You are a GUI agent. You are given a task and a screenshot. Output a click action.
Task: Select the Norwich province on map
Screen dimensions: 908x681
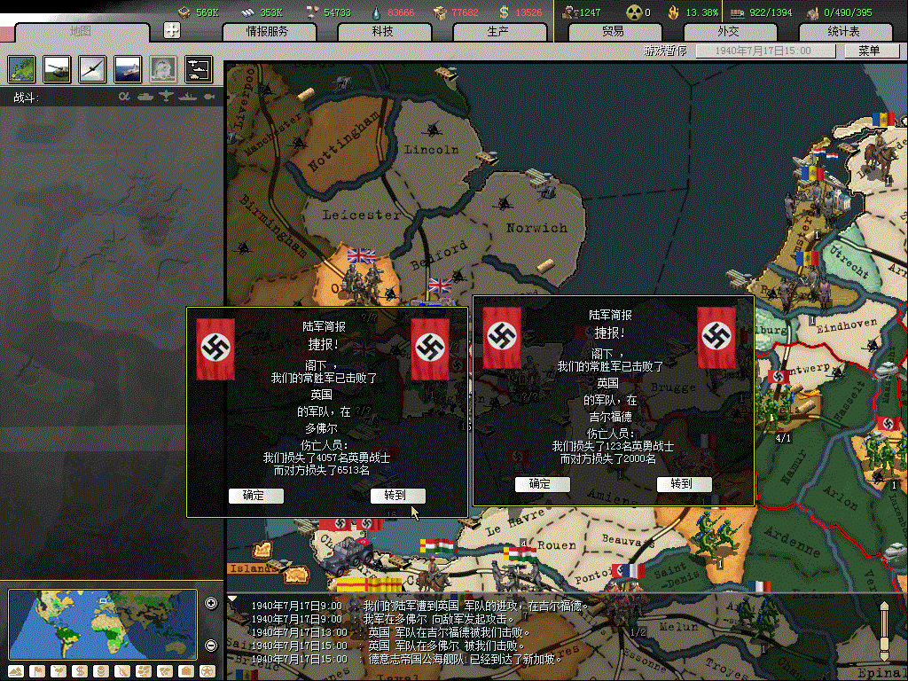coord(536,228)
